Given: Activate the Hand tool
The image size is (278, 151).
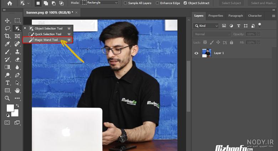Looking at the screenshot, I should 17,90.
